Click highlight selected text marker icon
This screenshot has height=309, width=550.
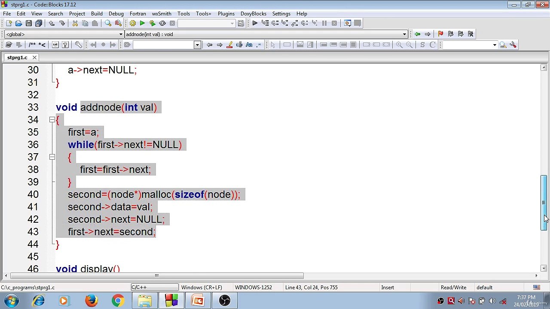pyautogui.click(x=229, y=45)
